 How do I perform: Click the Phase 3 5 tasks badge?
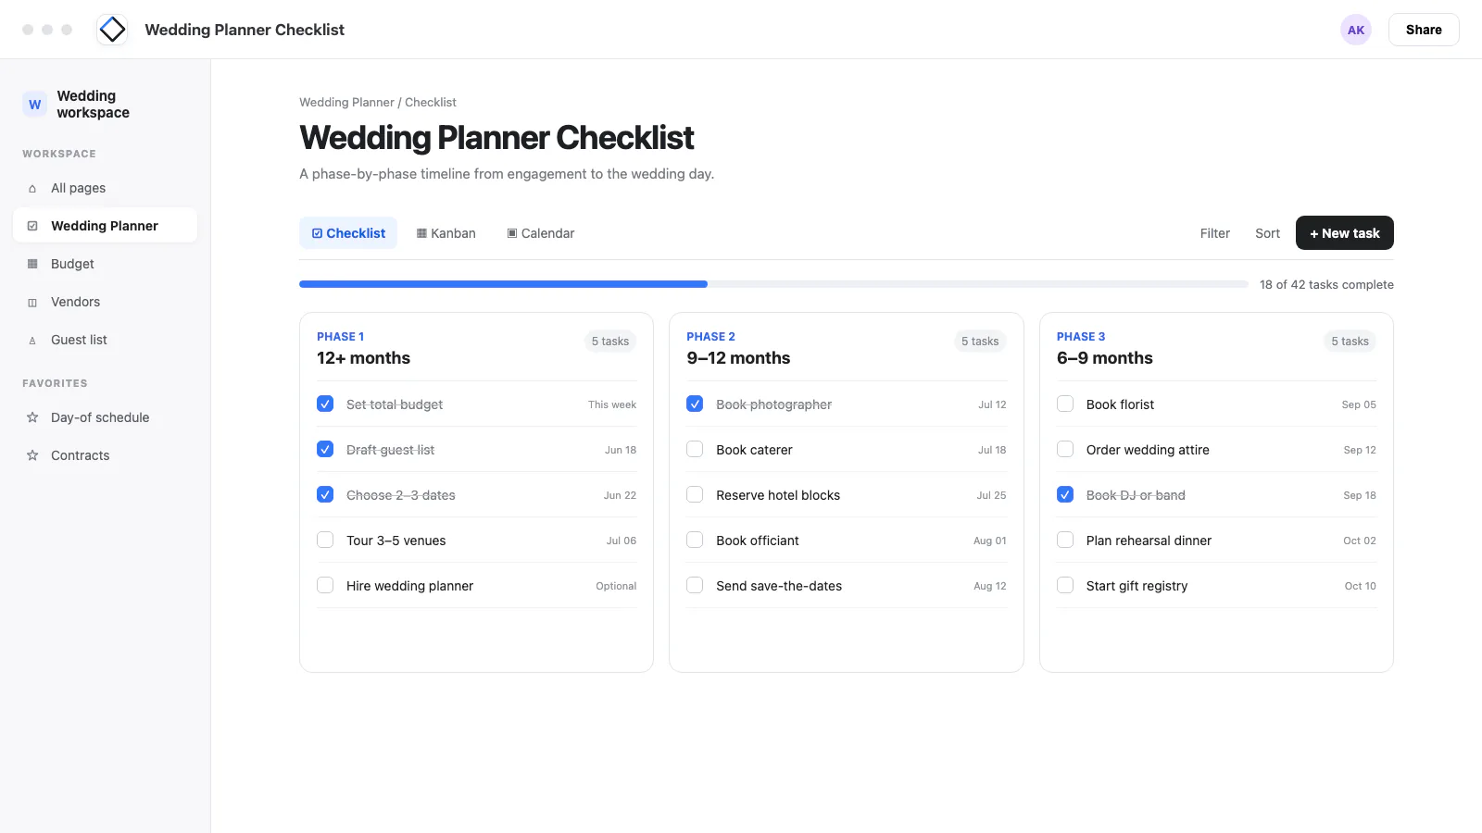[1350, 342]
